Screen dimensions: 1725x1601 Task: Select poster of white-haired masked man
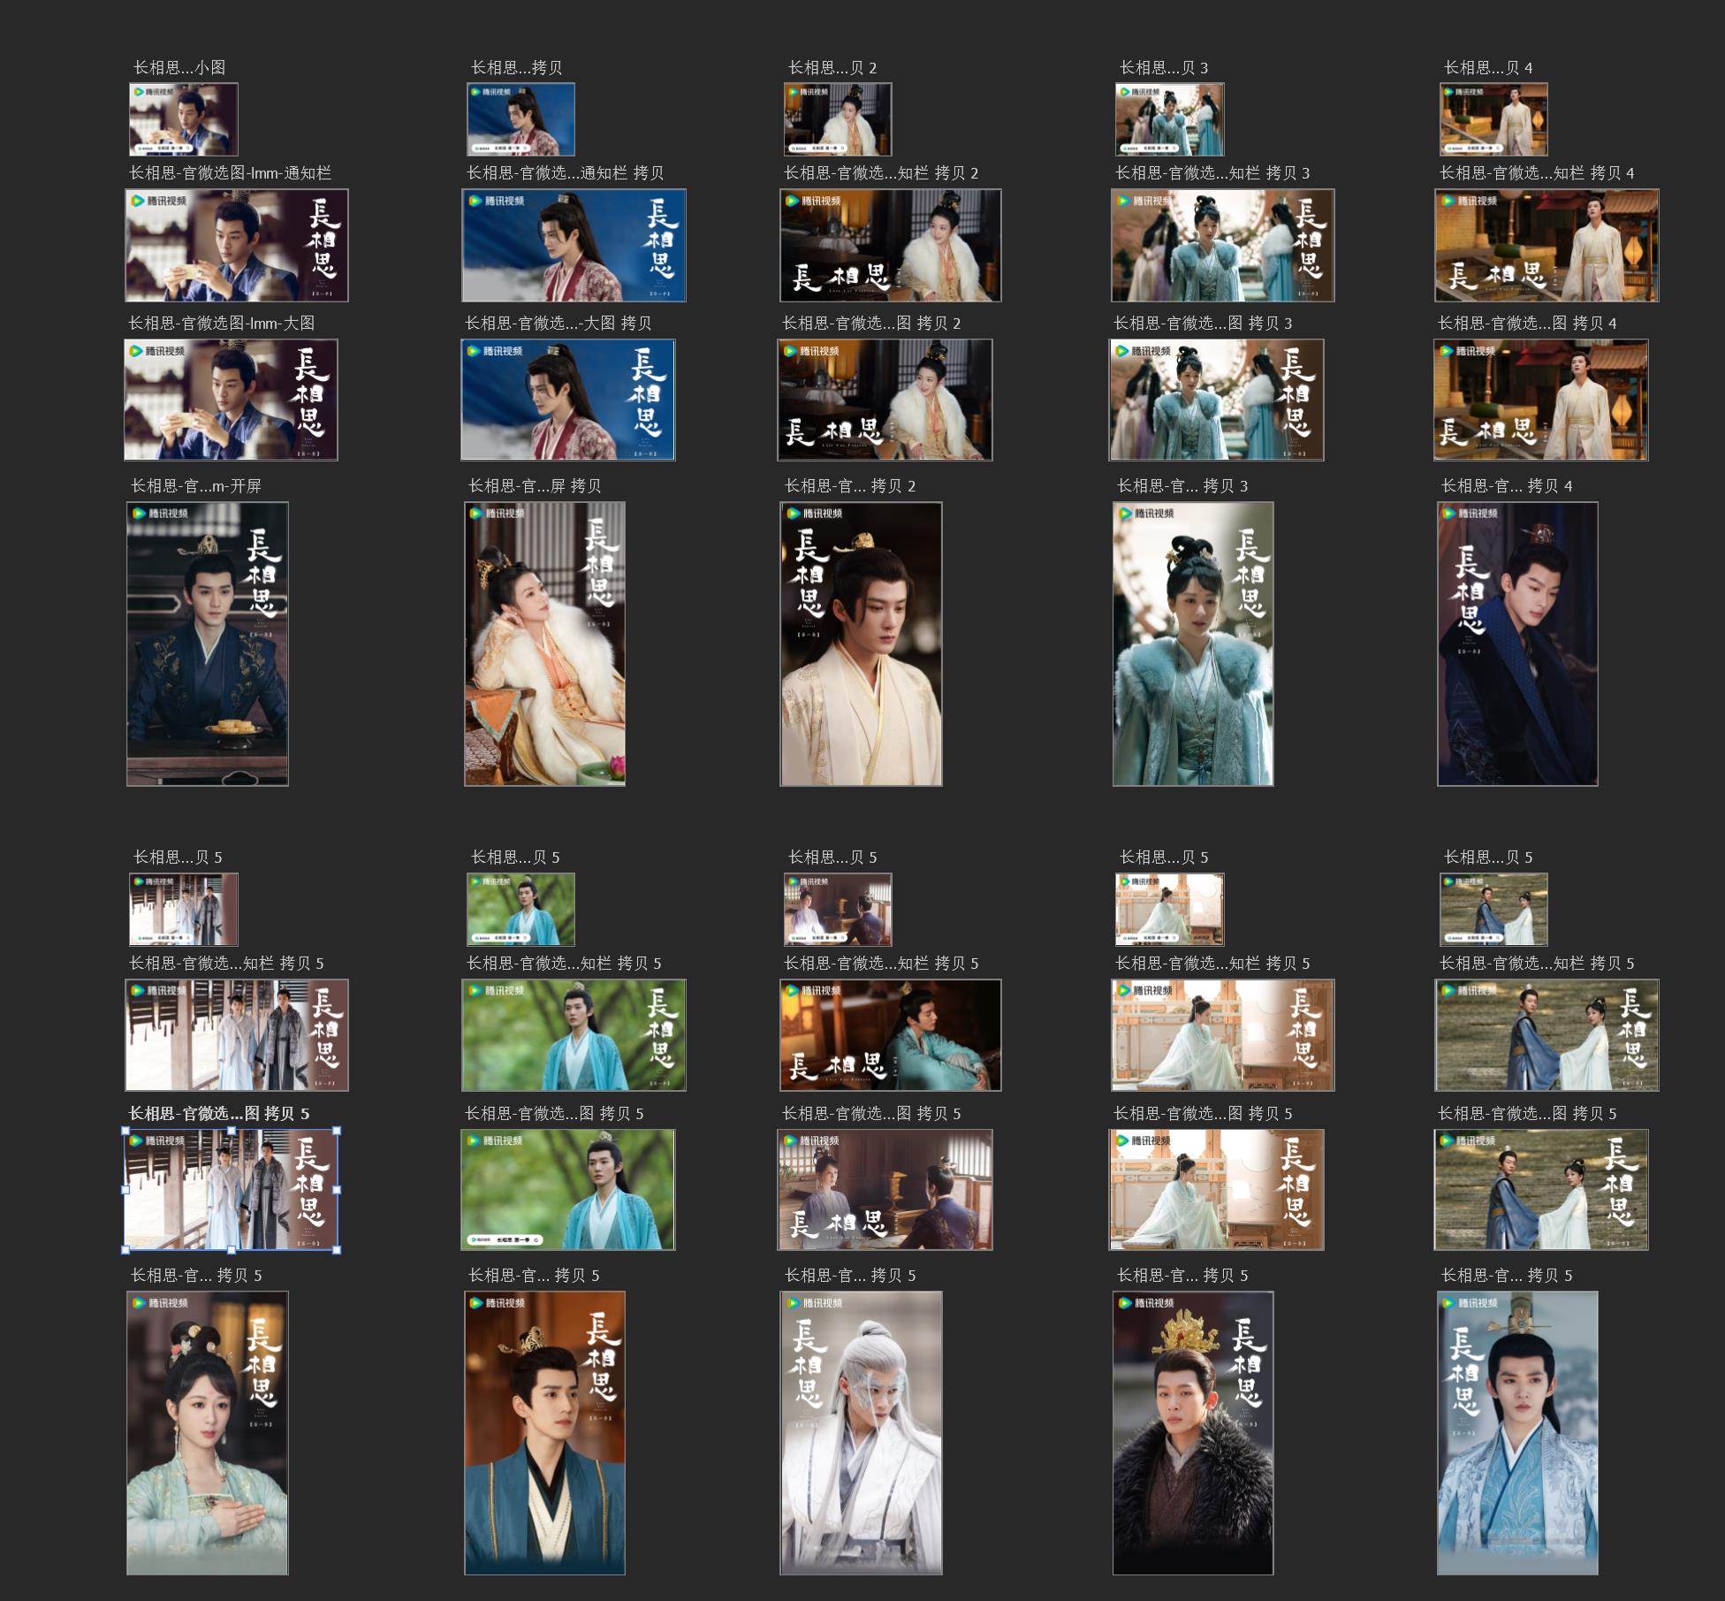(861, 1433)
